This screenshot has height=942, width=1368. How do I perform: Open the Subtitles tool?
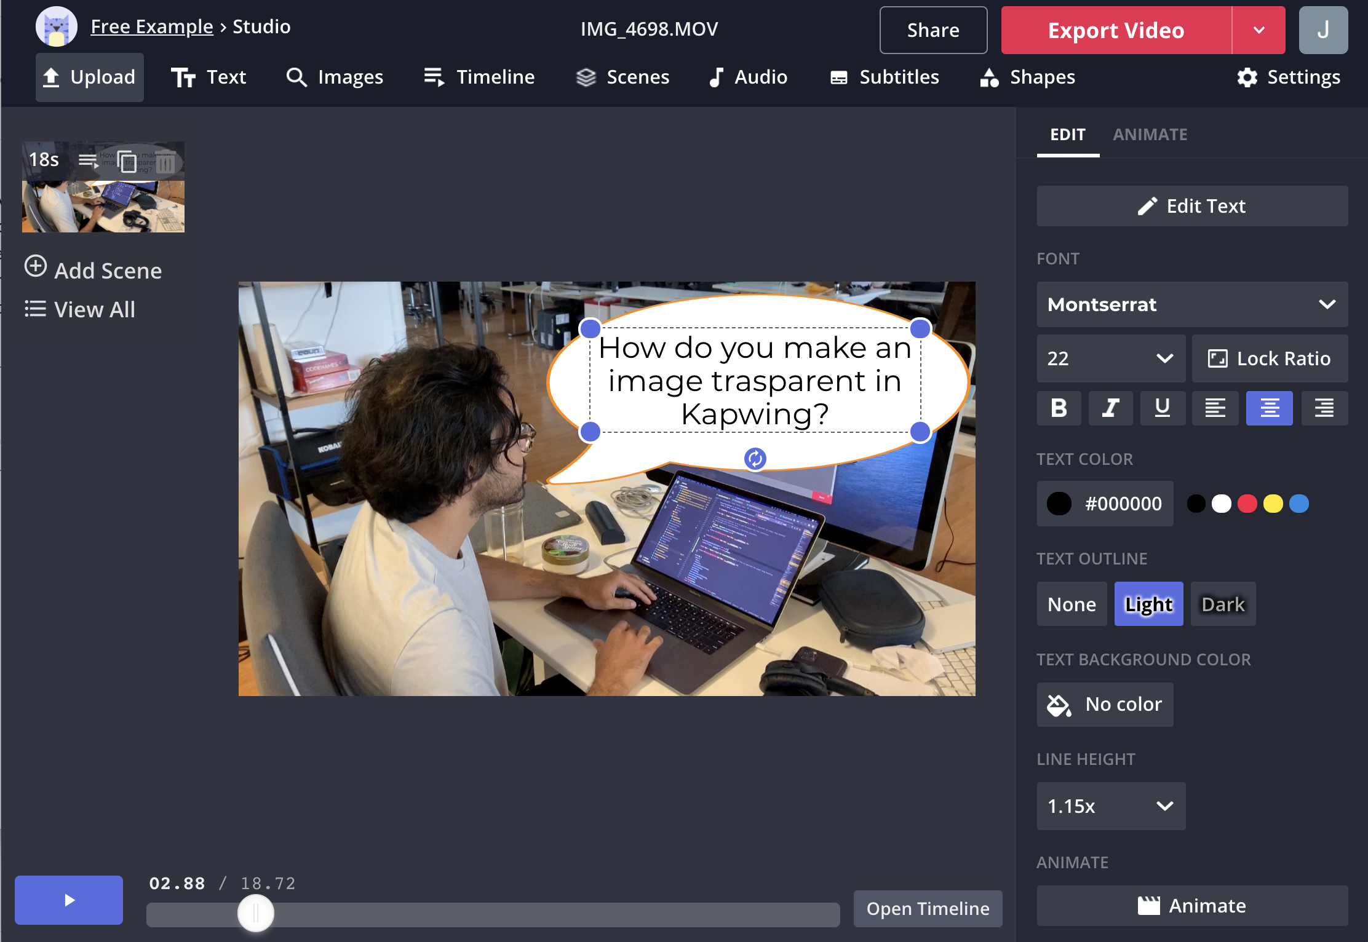point(884,76)
